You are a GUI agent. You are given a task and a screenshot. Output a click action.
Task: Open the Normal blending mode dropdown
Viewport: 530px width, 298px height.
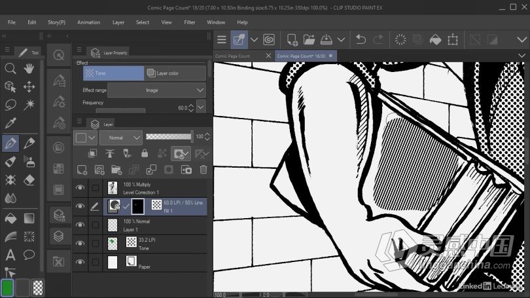[x=120, y=138]
